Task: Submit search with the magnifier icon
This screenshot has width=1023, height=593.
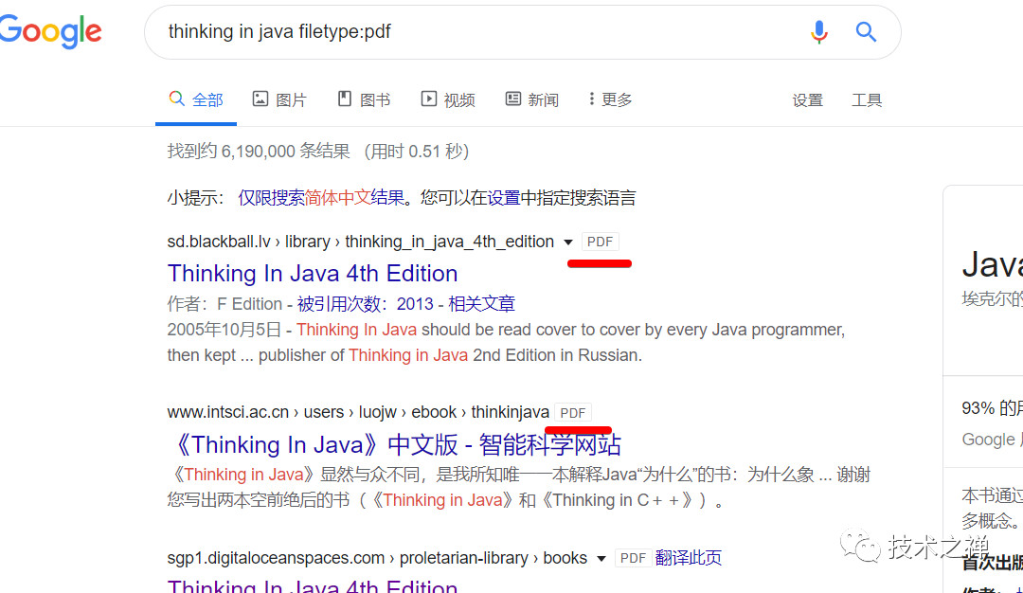Action: pos(866,31)
